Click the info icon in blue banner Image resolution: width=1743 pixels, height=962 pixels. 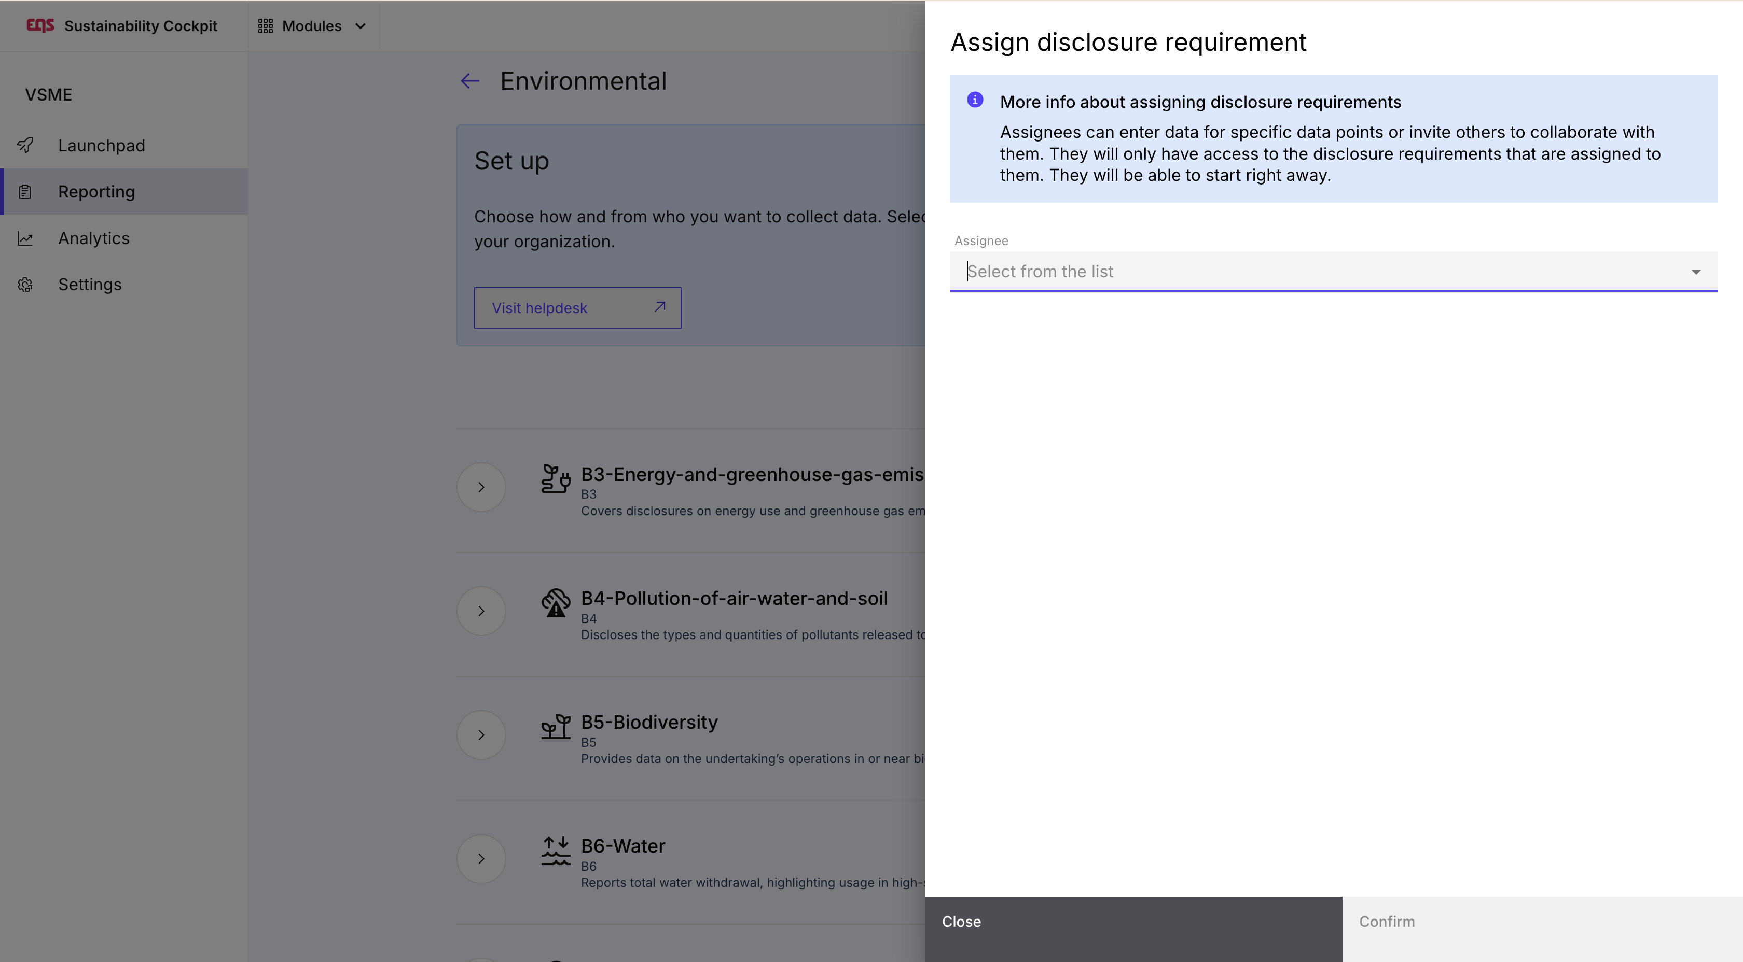coord(974,100)
